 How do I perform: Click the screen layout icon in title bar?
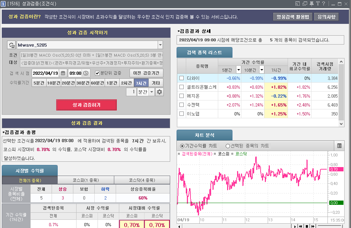pyautogui.click(x=298, y=4)
